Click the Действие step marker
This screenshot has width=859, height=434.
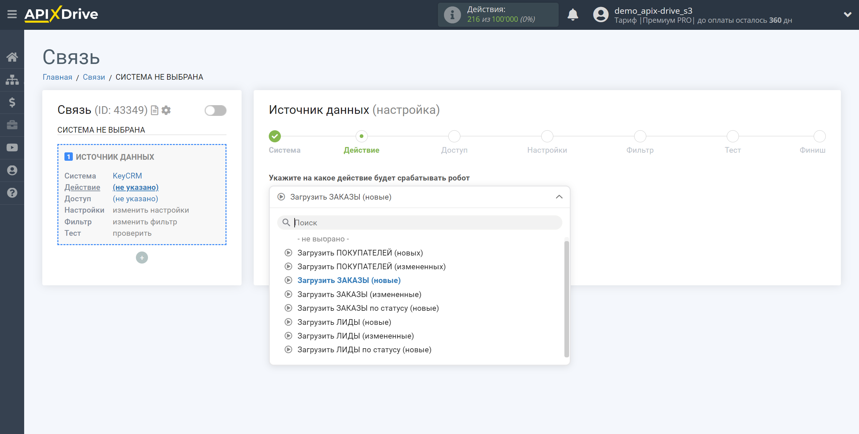(361, 136)
